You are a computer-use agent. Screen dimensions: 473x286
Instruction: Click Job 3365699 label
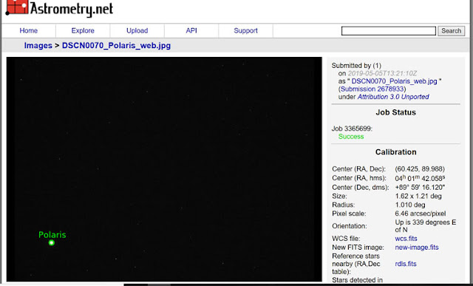click(x=352, y=129)
